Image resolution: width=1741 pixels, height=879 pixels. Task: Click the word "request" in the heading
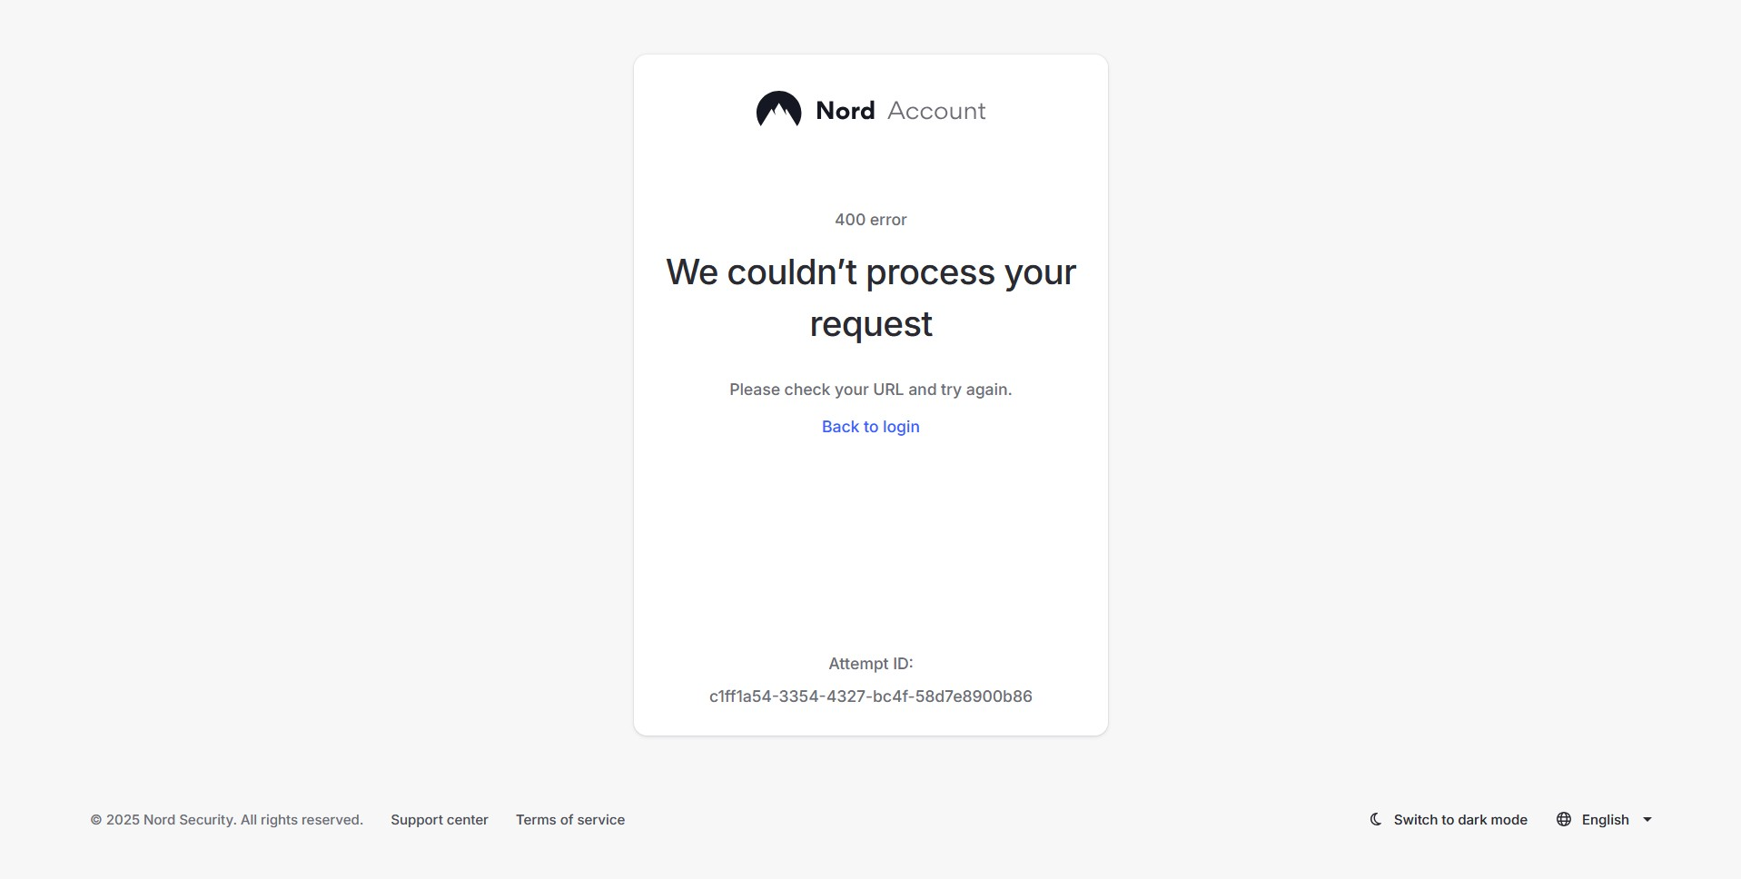[x=870, y=324]
